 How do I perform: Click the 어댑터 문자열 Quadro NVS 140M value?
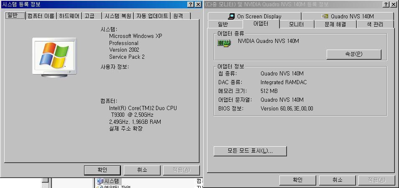point(282,100)
